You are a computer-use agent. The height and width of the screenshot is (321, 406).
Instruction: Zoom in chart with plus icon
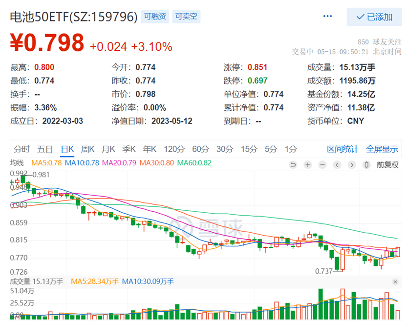(x=308, y=164)
